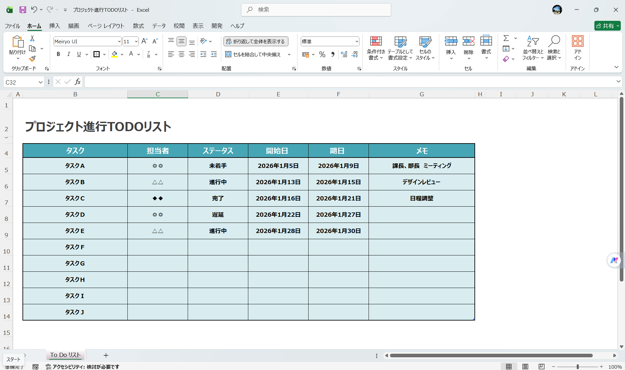Open the 挿入 ribbon tab

54,26
